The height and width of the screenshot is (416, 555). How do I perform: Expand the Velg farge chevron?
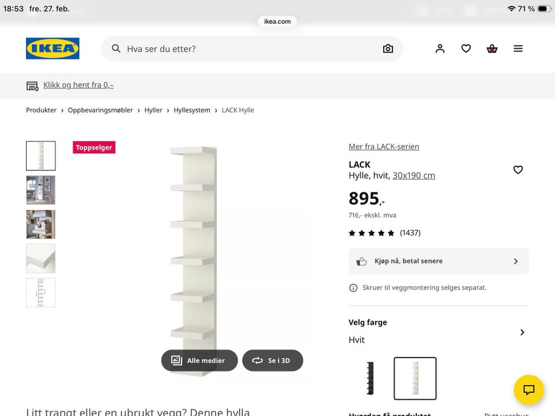(522, 332)
